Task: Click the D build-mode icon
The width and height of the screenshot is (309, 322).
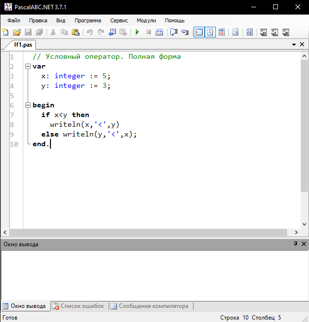Action: click(x=263, y=32)
